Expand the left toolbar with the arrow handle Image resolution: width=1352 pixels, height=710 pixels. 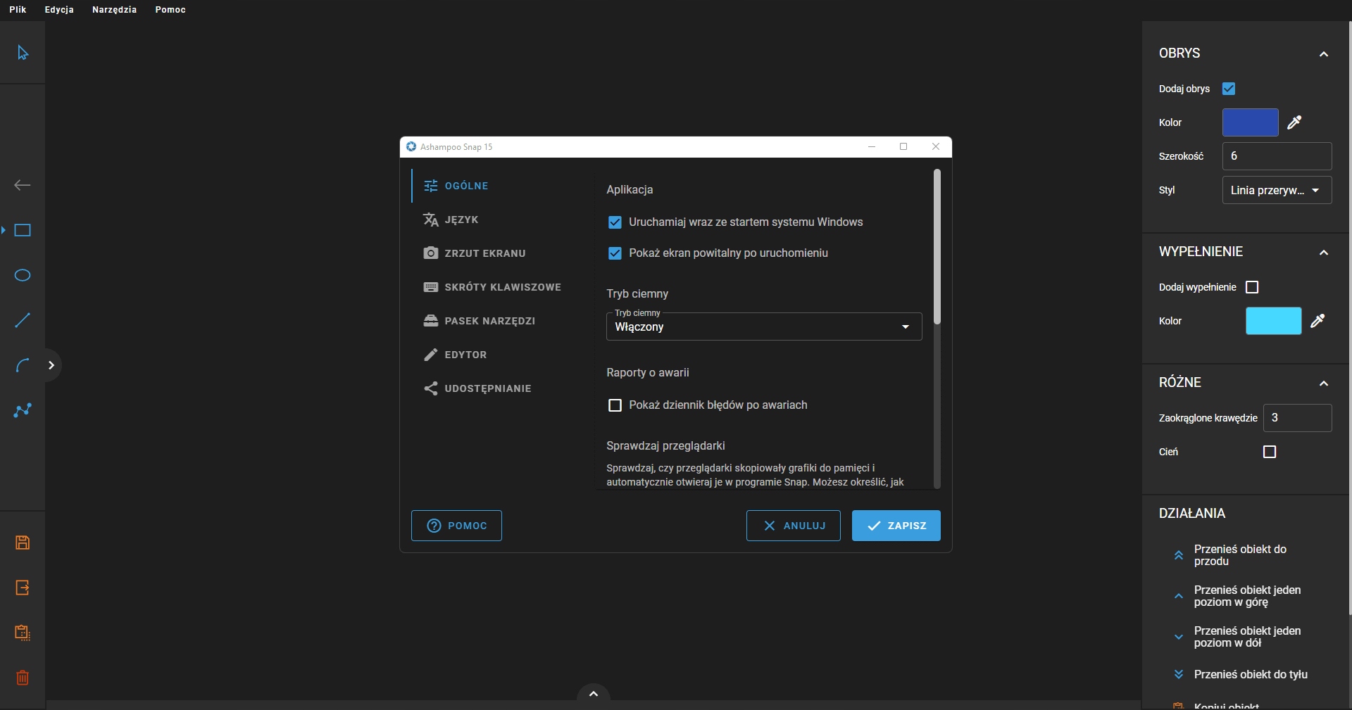51,365
